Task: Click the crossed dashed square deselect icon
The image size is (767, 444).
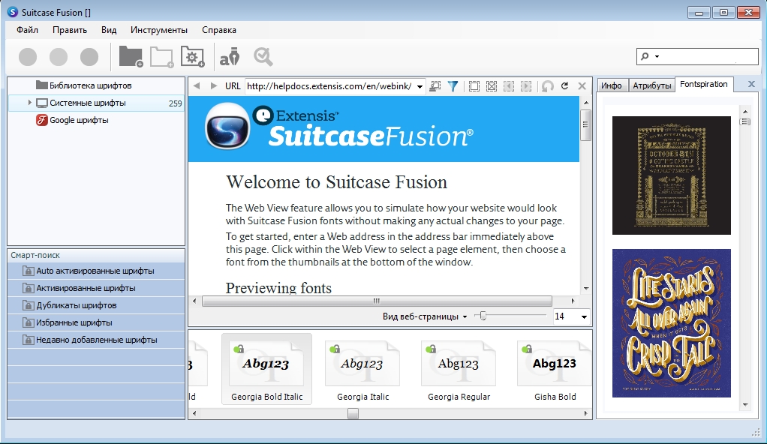Action: point(492,86)
